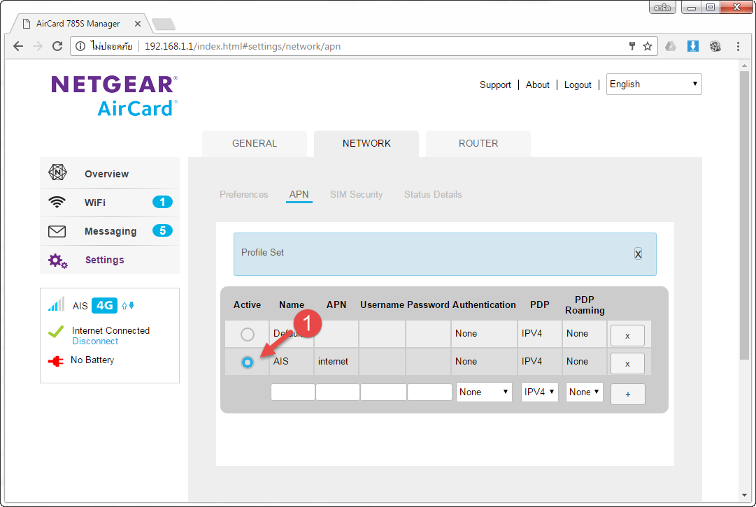Click the new profile APN field
Image resolution: width=756 pixels, height=507 pixels.
[338, 392]
